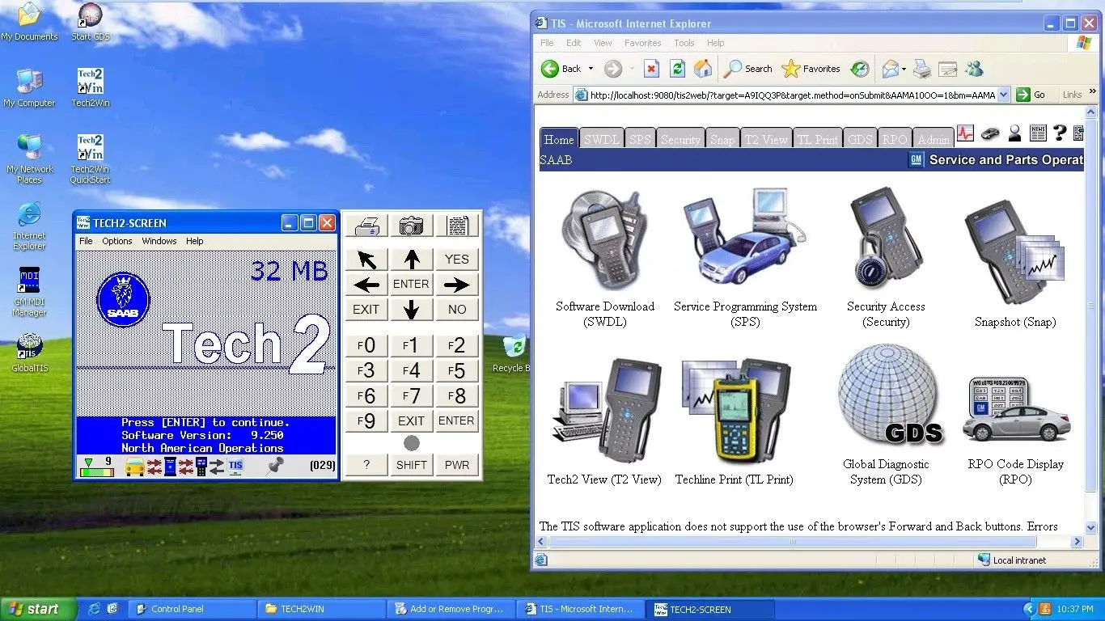
Task: Click the Home icon in Internet Explorer toolbar
Action: 704,69
